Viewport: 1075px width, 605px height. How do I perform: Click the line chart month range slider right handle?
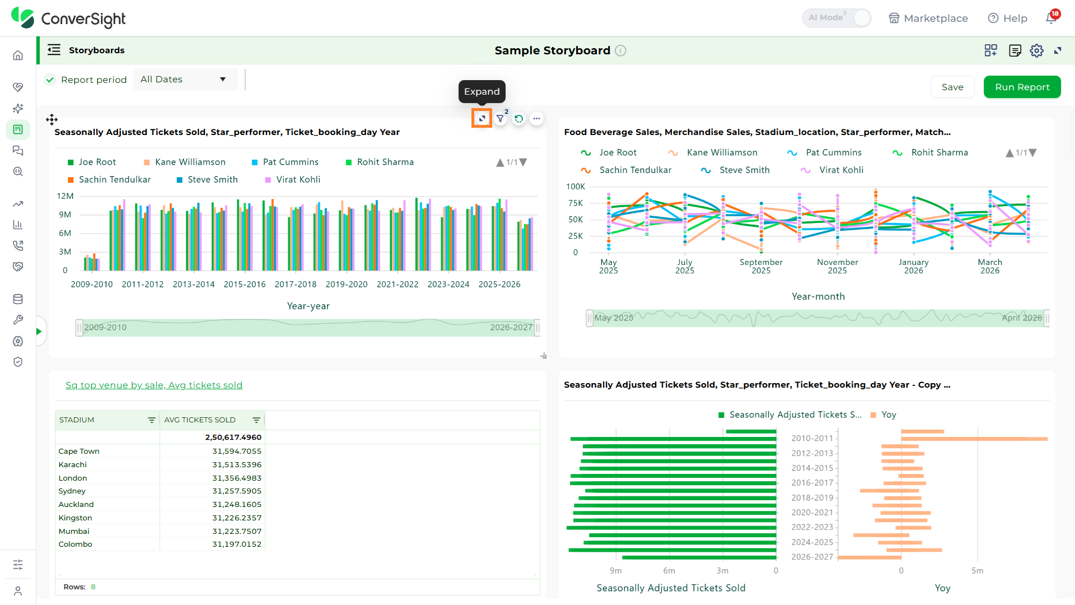1046,318
